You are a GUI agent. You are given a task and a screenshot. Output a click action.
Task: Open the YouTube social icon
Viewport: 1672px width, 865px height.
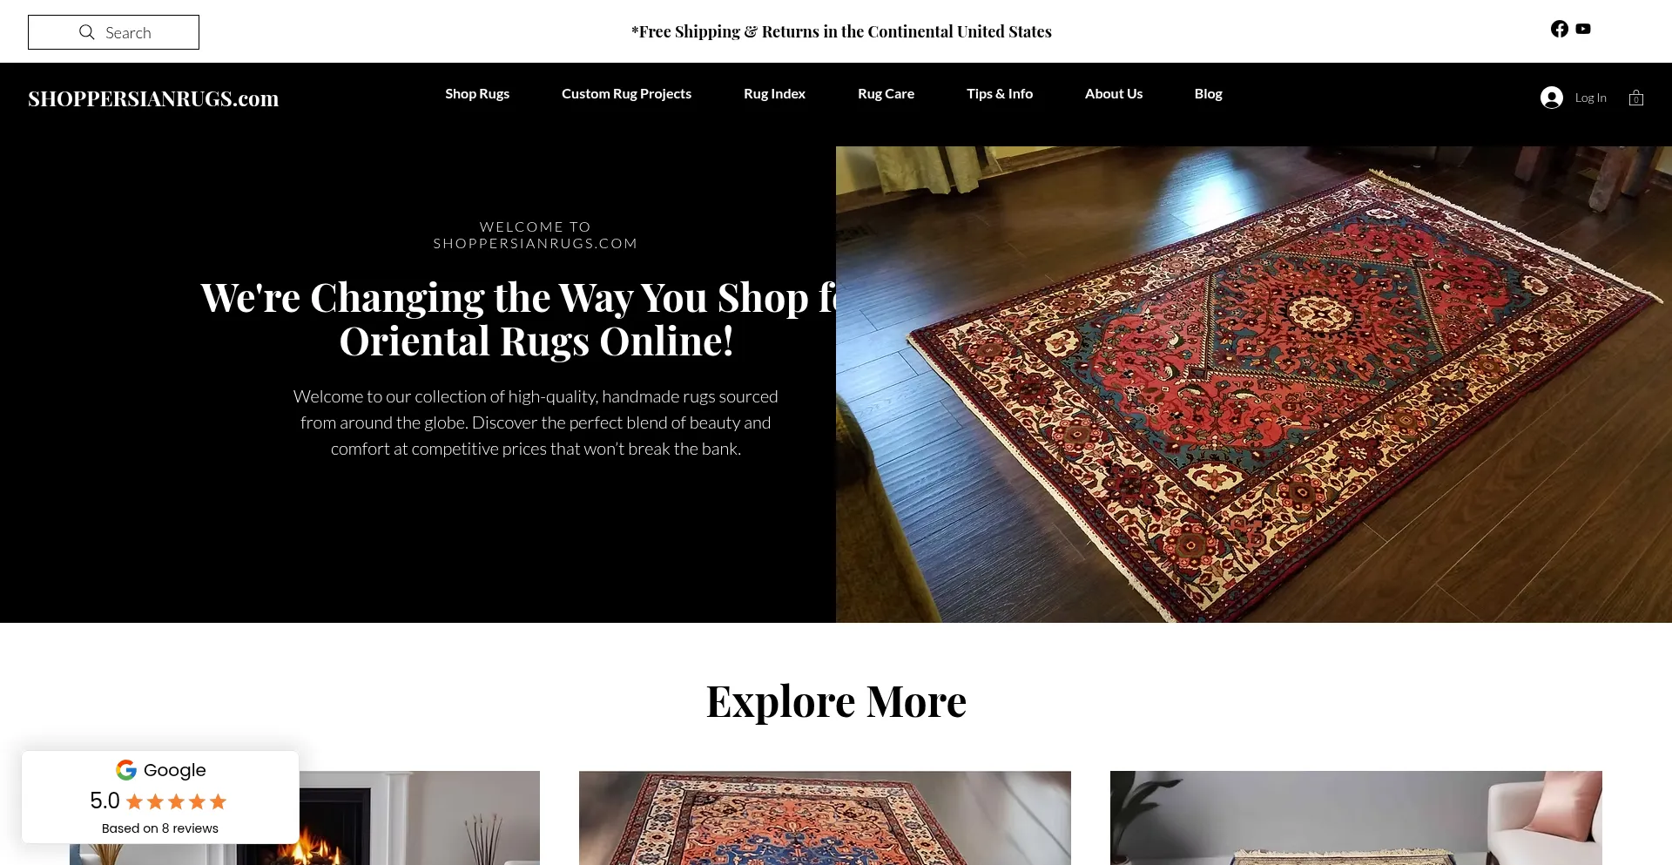click(x=1583, y=29)
